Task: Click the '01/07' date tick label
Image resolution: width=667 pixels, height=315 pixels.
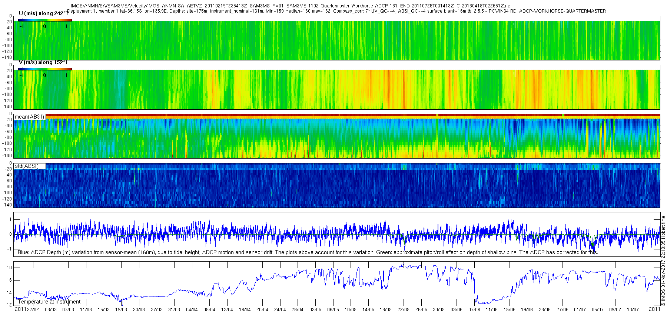Action: coord(580,310)
